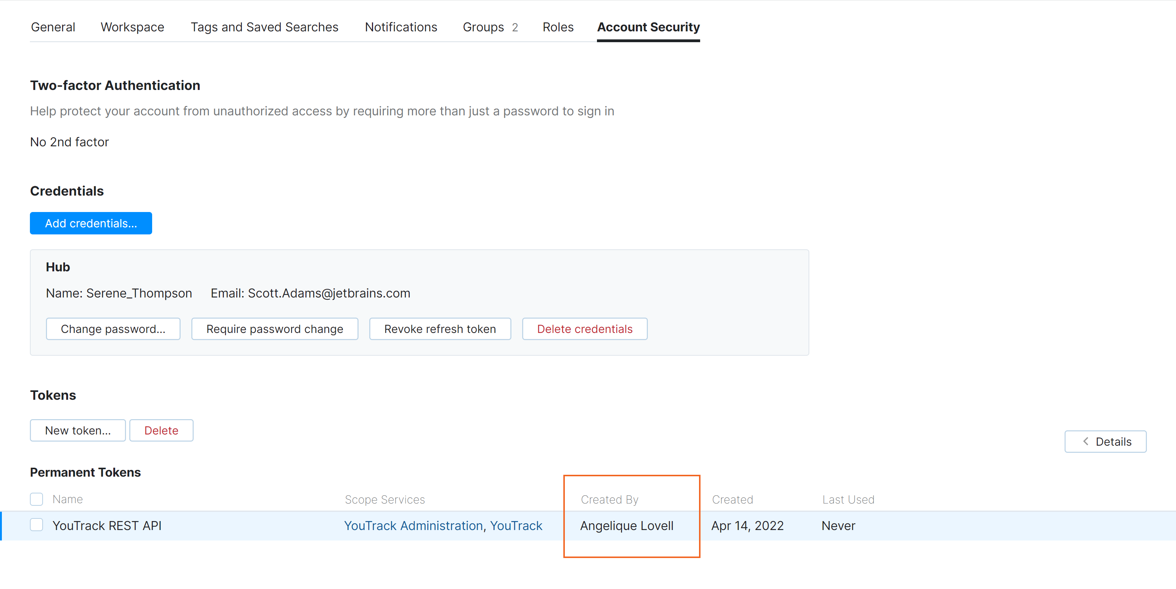1176x589 pixels.
Task: Click the Created By column header
Action: pyautogui.click(x=609, y=500)
